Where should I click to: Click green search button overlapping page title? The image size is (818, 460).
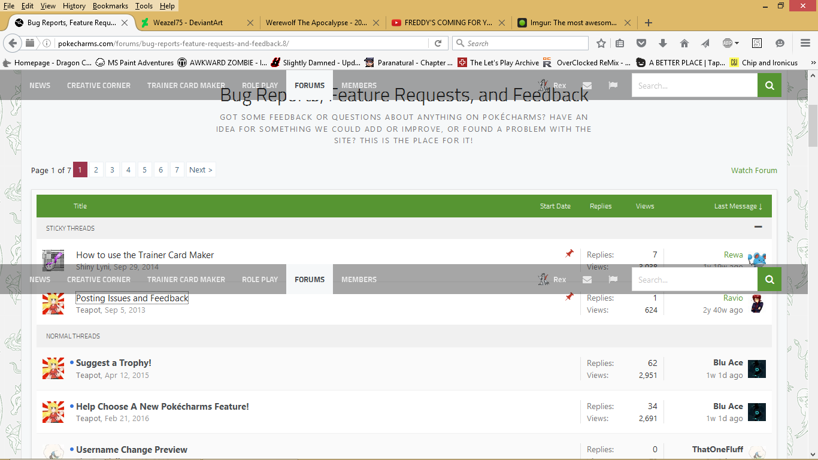(769, 85)
